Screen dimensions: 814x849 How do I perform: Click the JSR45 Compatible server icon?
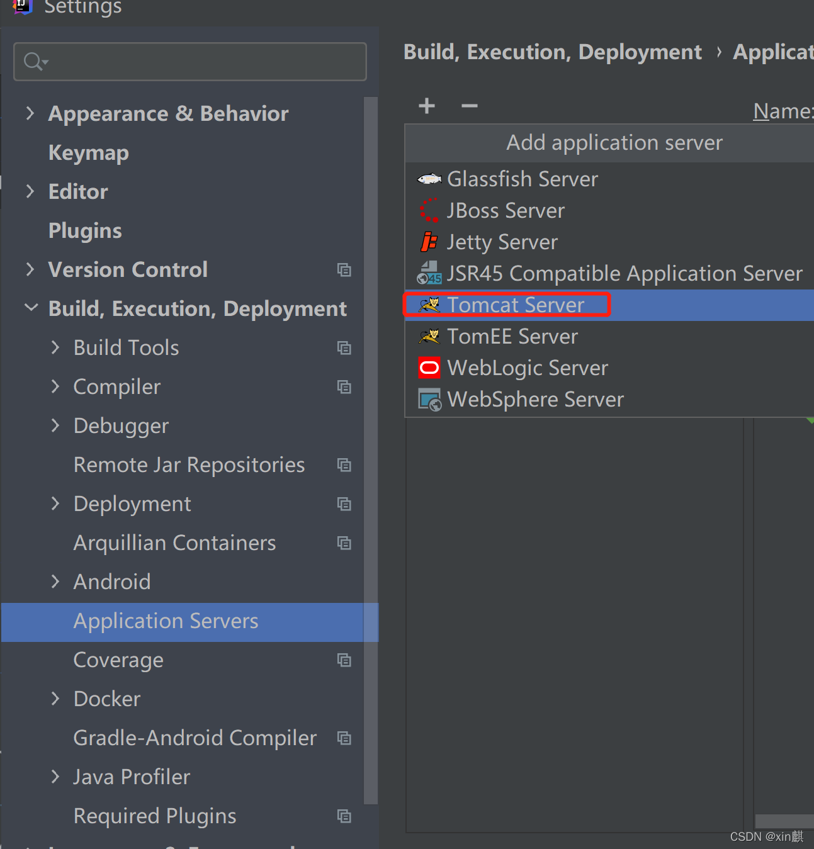point(429,273)
